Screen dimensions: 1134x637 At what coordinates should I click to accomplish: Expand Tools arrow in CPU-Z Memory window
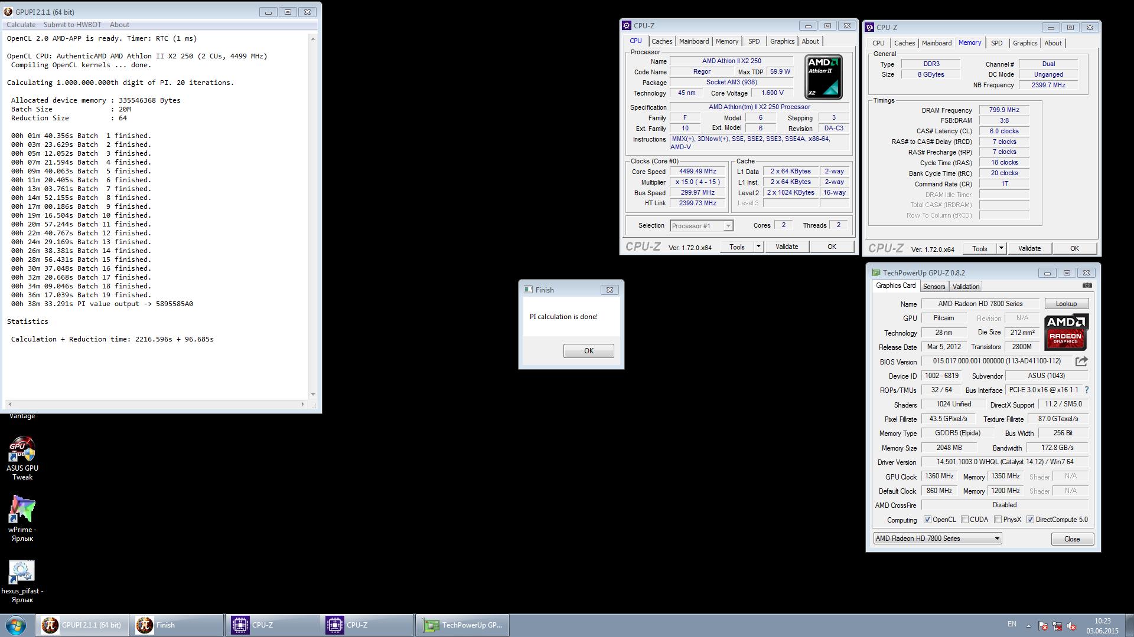[x=1001, y=248]
